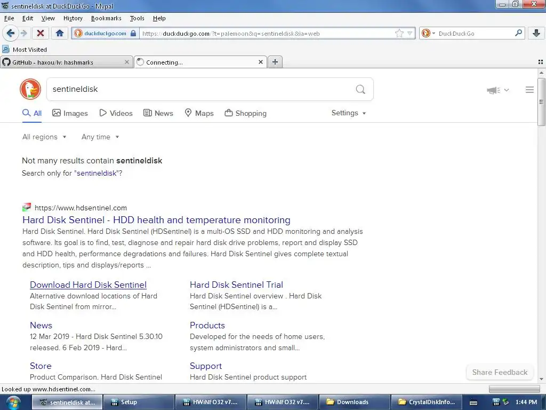The height and width of the screenshot is (410, 546).
Task: Open the Tools menu
Action: pos(137,18)
